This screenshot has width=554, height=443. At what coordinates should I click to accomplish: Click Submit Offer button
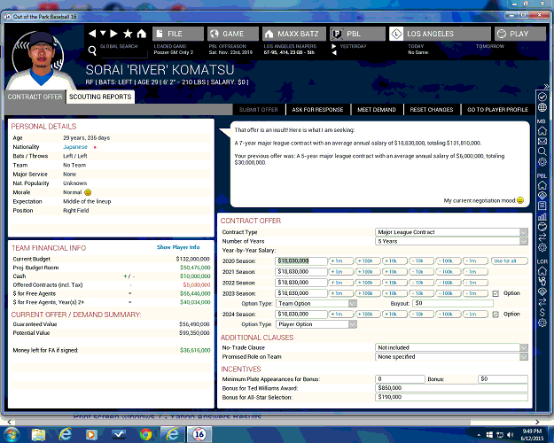pos(259,110)
